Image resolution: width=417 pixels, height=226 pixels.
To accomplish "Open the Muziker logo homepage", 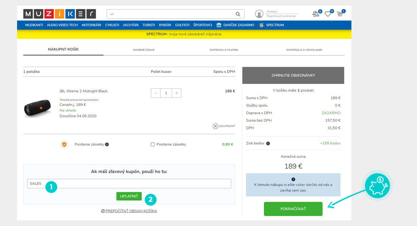I will 60,14.
